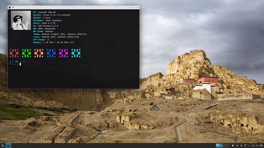Click the 'WM: KWin (Wayland)' line
264x148 pixels.
pos(44,29)
